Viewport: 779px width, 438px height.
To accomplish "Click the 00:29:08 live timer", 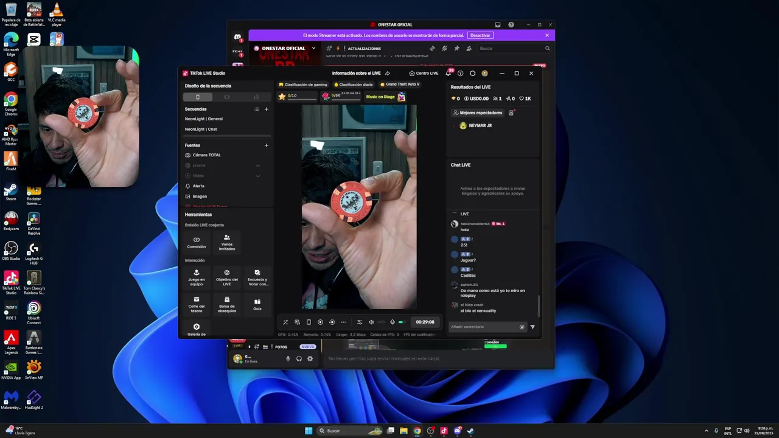I will pyautogui.click(x=425, y=322).
